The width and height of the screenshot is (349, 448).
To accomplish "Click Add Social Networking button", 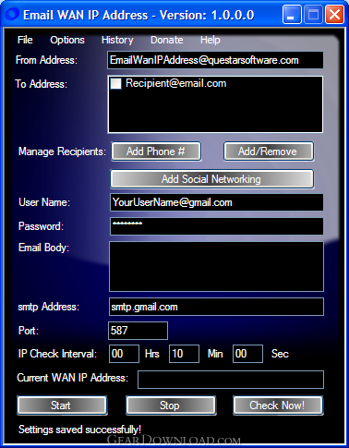I will pyautogui.click(x=212, y=179).
